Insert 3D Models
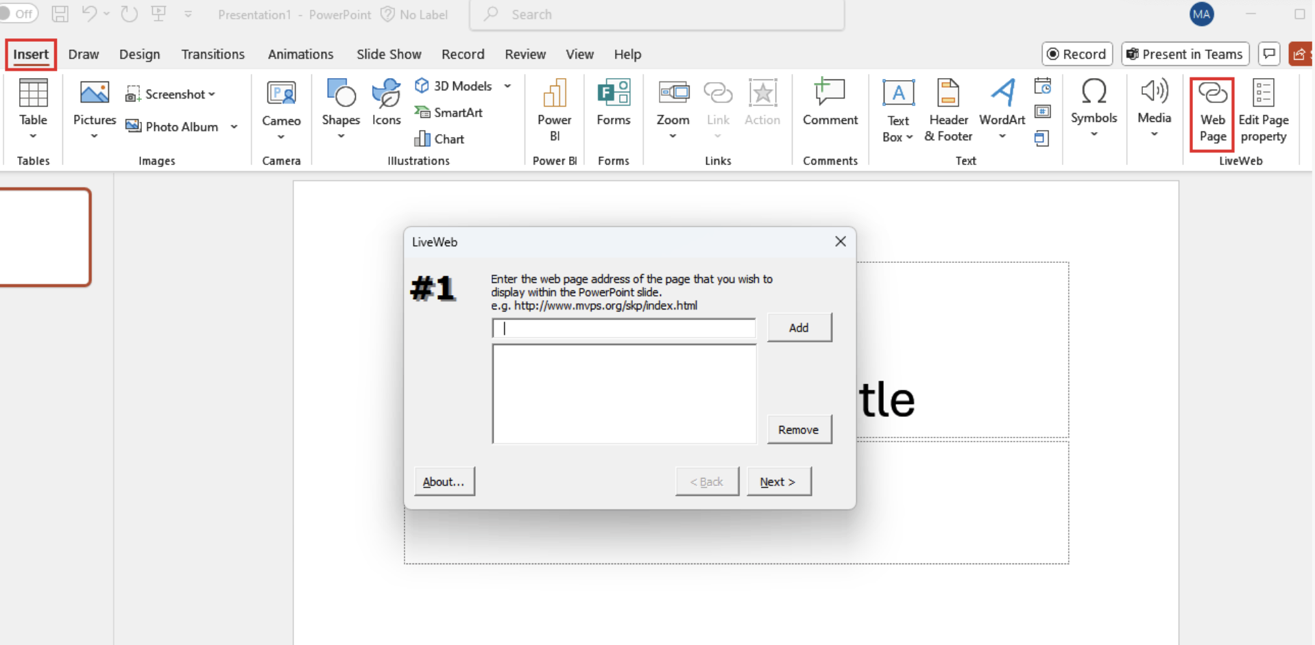Image resolution: width=1315 pixels, height=645 pixels. [x=454, y=86]
